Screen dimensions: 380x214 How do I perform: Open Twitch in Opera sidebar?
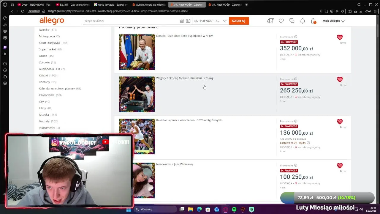click(5, 47)
